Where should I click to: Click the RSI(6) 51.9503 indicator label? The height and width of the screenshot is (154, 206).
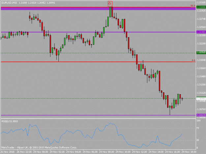pos(10,121)
